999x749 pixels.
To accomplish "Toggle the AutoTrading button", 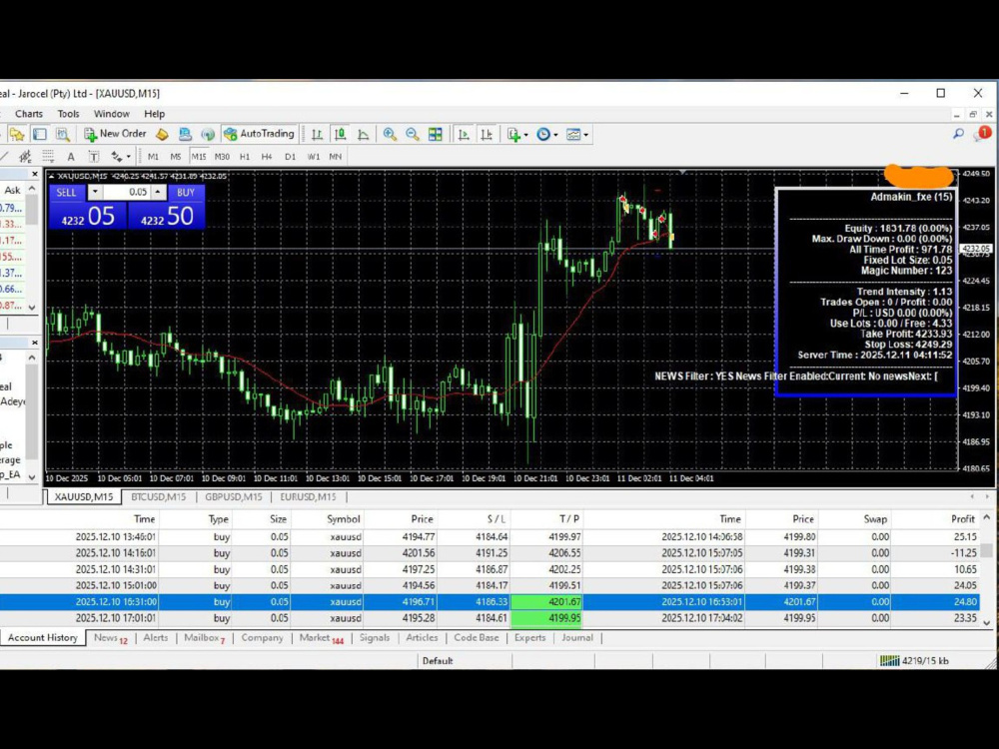I will pyautogui.click(x=260, y=134).
